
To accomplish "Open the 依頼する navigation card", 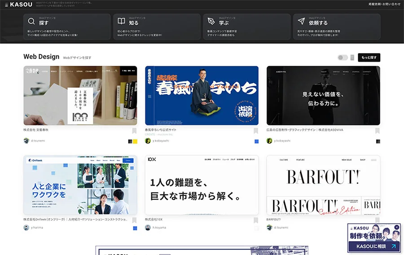I will point(337,27).
